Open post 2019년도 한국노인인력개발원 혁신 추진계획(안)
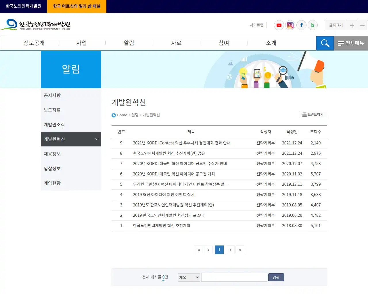Screen dimensions: 368x294 tap(173, 205)
